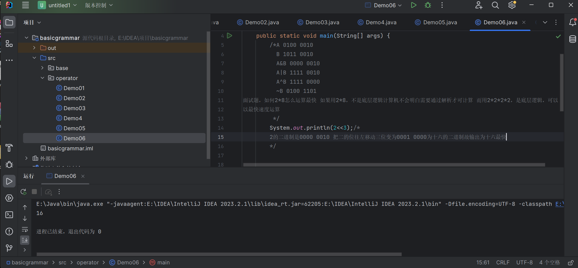The image size is (578, 268).
Task: Click the green inspections checkmark widget
Action: [x=558, y=37]
